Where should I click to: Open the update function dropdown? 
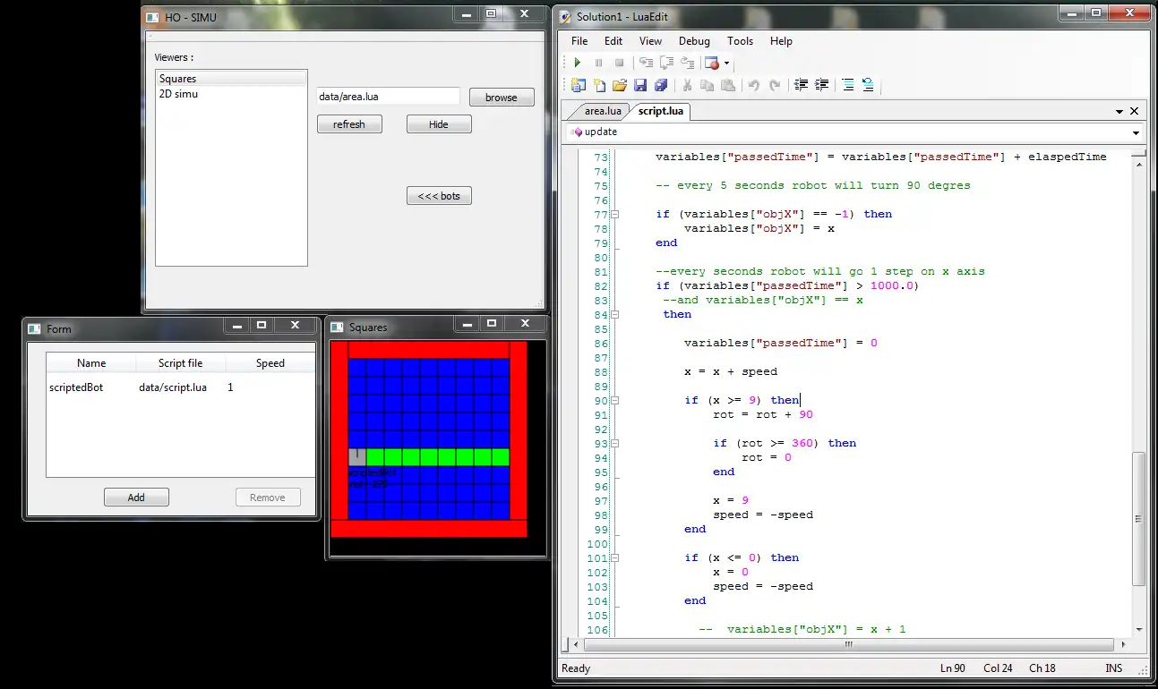[x=1136, y=132]
